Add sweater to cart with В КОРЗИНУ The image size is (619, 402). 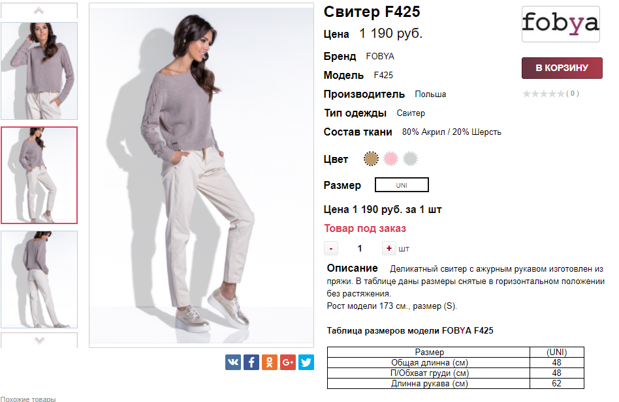pyautogui.click(x=562, y=68)
